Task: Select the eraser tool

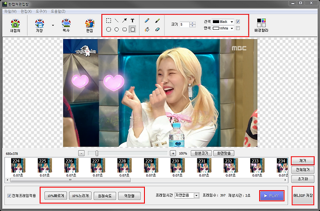Action: click(157, 29)
